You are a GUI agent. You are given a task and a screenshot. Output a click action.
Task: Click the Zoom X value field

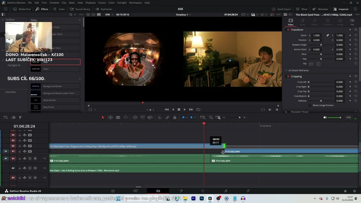point(316,35)
